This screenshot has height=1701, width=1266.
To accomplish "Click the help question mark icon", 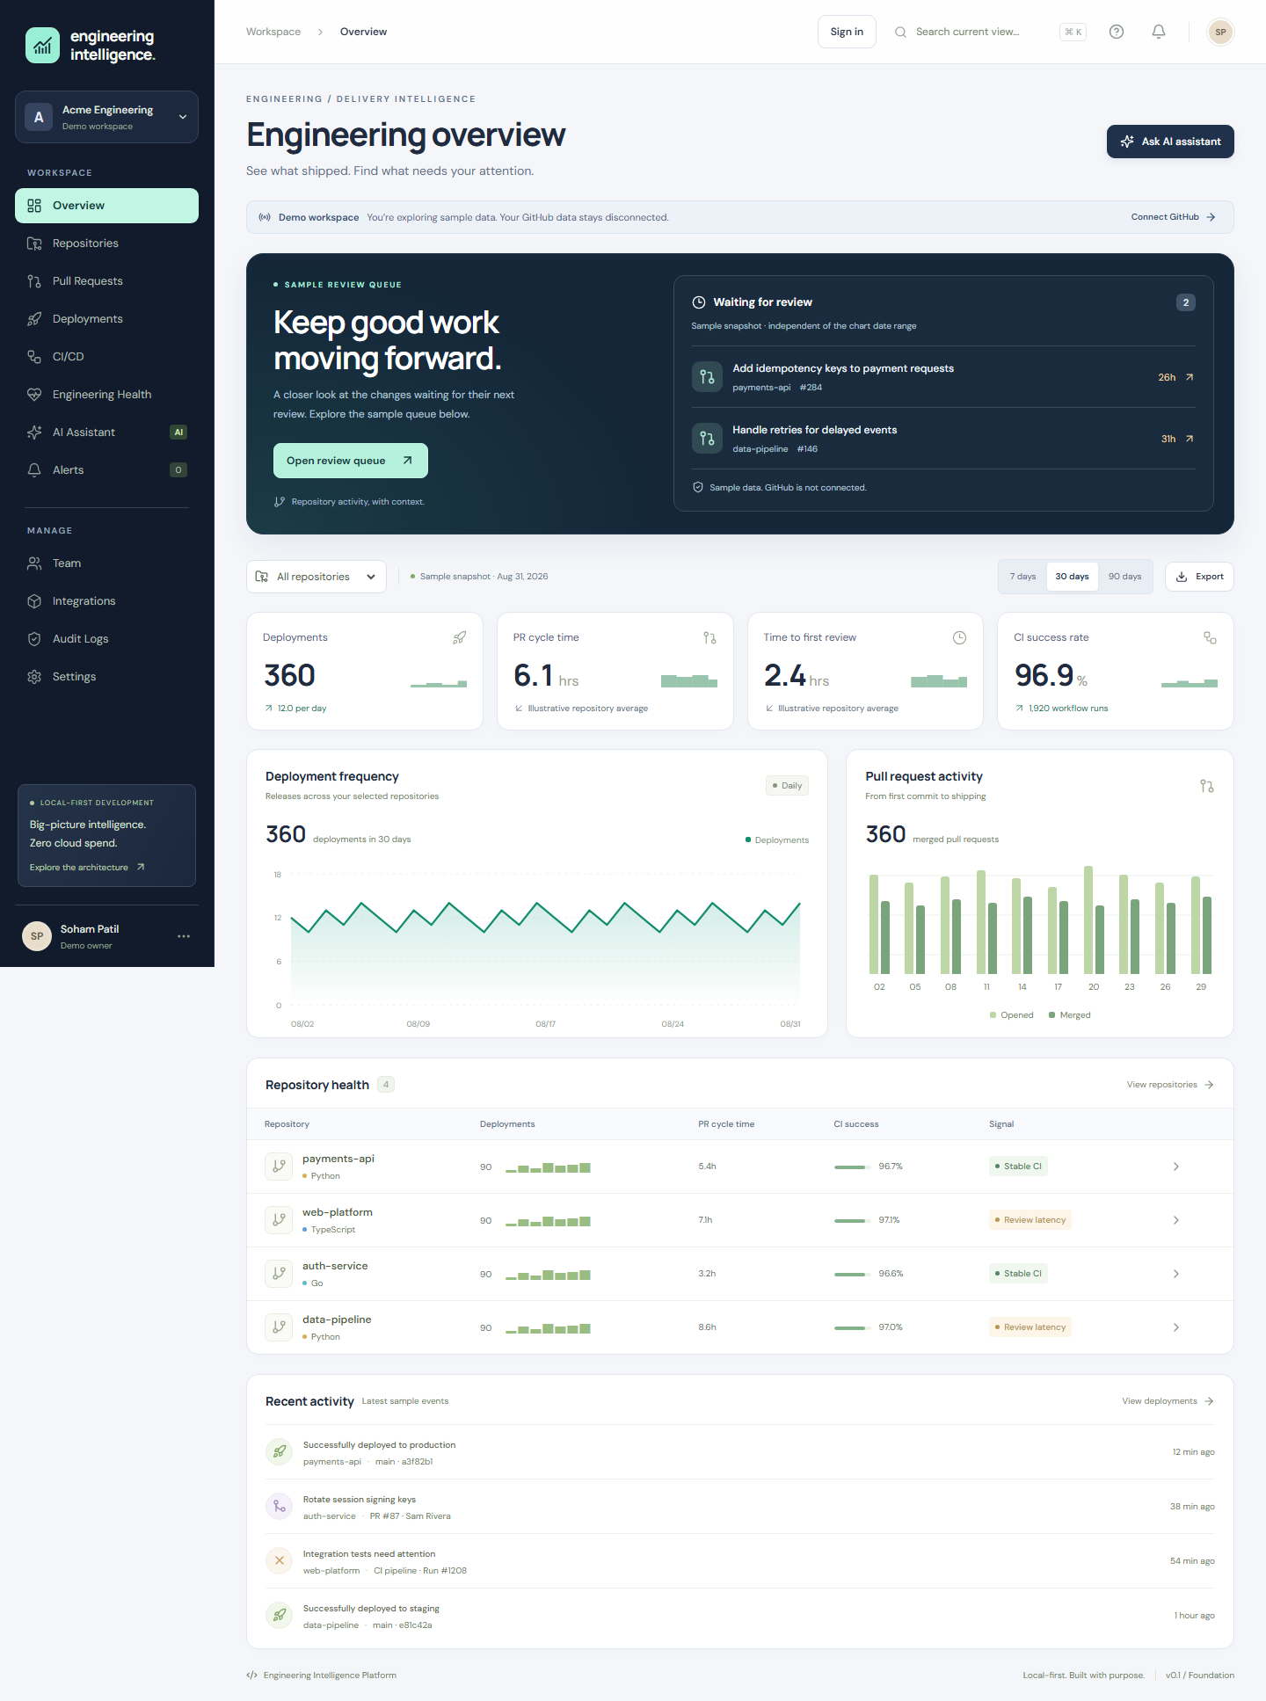I will click(x=1117, y=32).
